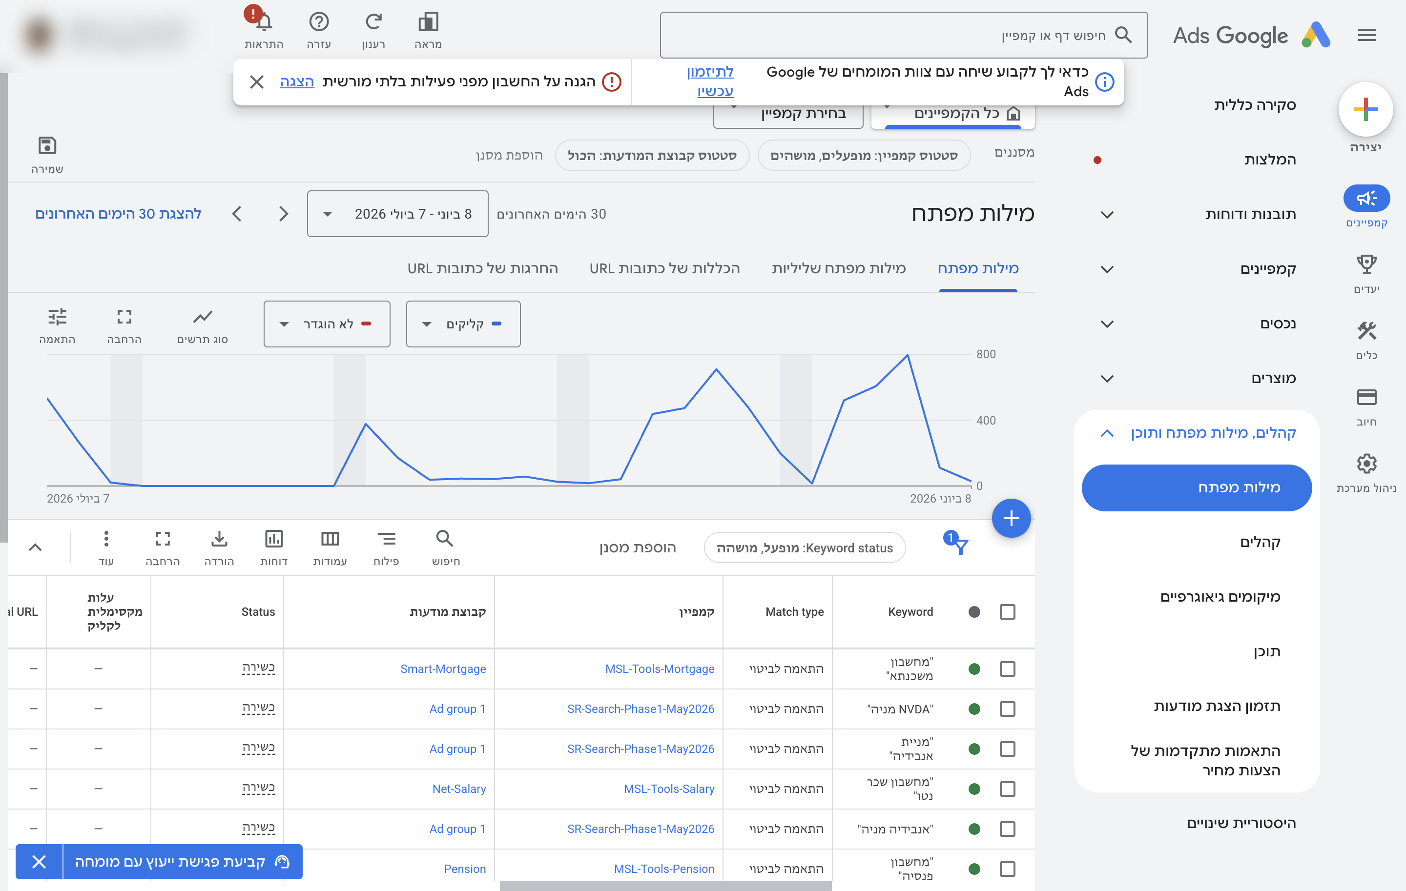Click the create plus button (יצירה)
Screen dimensions: 1406x891
(1365, 109)
